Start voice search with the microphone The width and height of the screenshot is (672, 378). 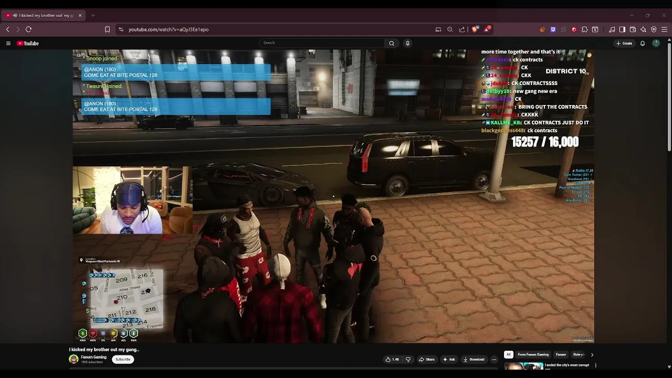coord(407,43)
